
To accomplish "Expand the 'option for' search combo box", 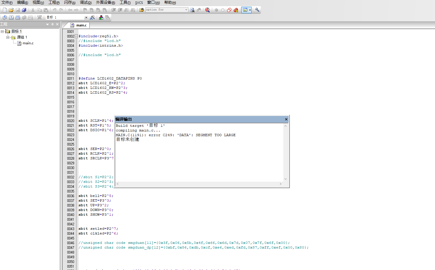I will 186,10.
